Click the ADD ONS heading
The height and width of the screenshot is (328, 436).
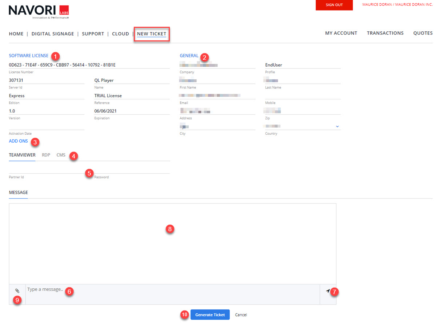point(18,141)
